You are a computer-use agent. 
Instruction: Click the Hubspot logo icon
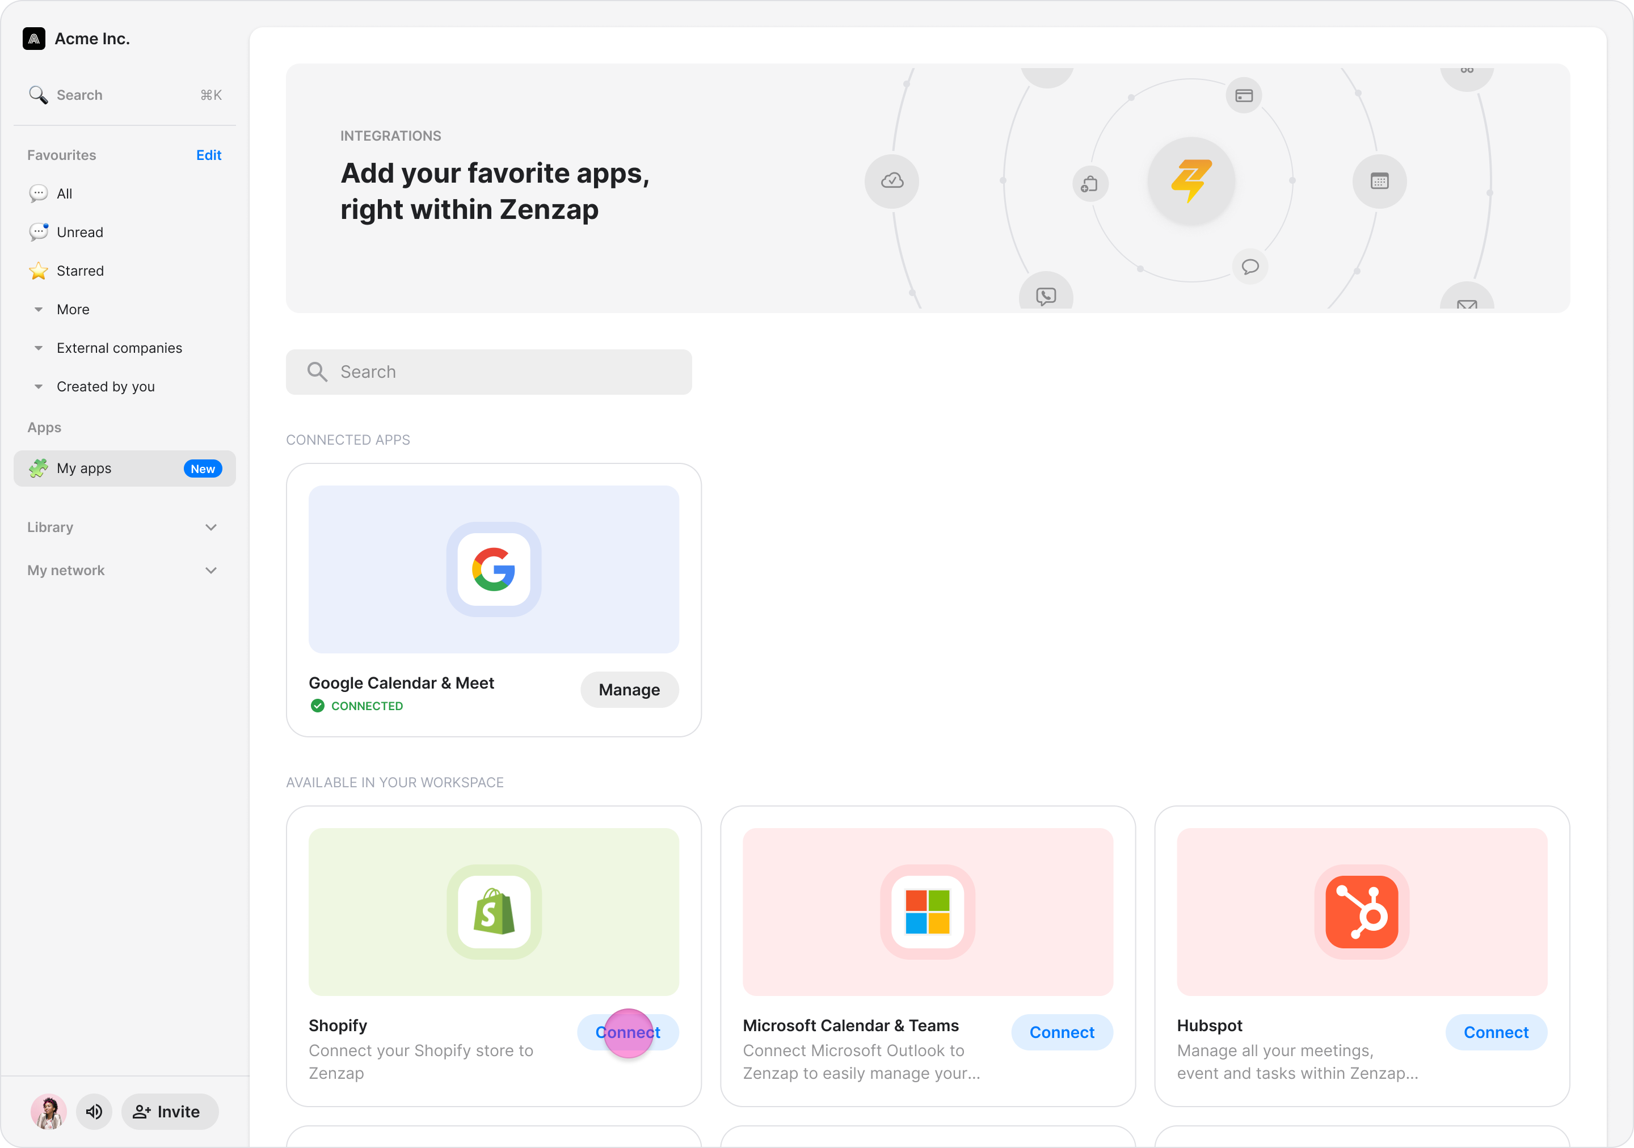tap(1361, 911)
